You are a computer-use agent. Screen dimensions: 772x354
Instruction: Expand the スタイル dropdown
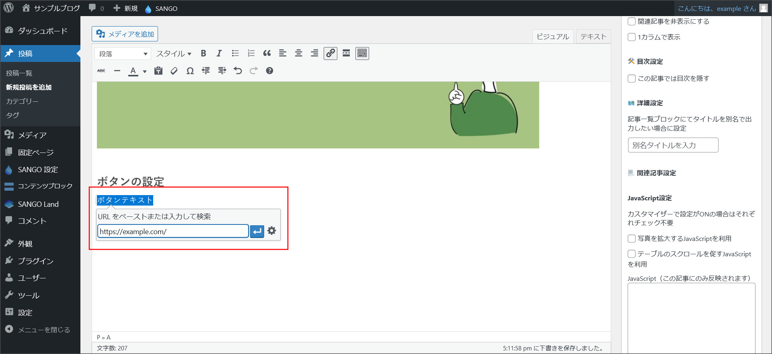pos(174,54)
